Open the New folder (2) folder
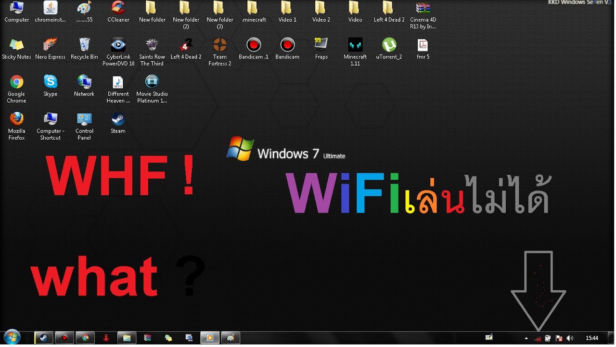The width and height of the screenshot is (616, 347). [186, 15]
